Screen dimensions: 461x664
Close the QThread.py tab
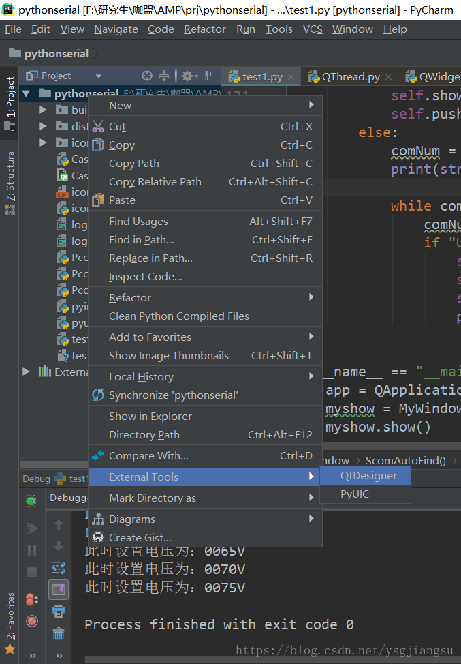click(388, 76)
